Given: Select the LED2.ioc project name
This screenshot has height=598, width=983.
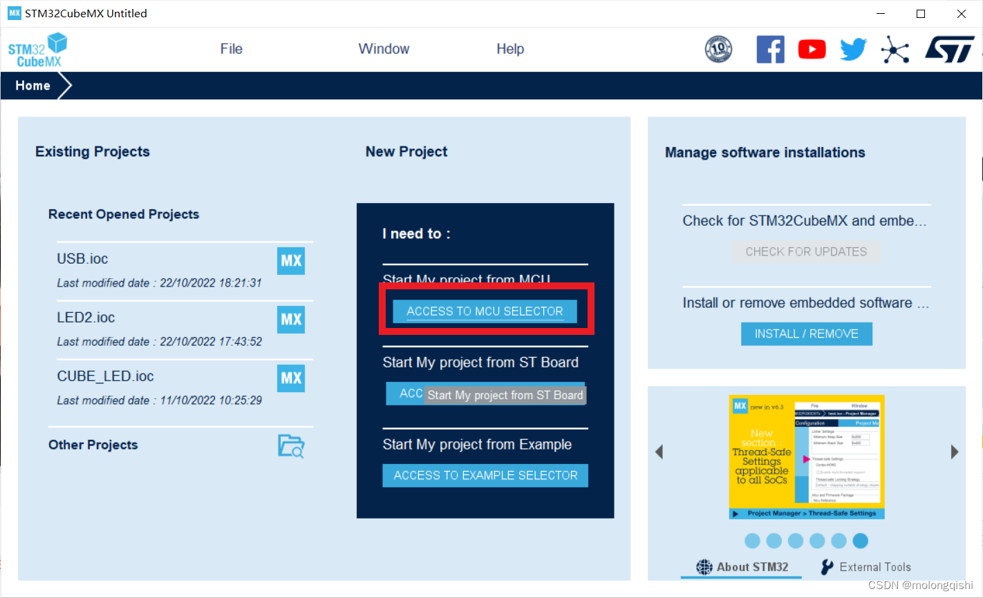Looking at the screenshot, I should (x=86, y=318).
